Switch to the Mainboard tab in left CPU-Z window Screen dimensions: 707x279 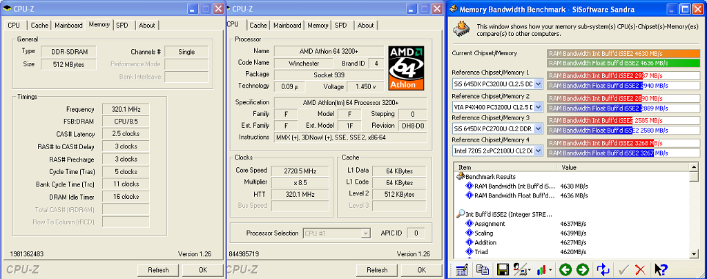point(68,26)
